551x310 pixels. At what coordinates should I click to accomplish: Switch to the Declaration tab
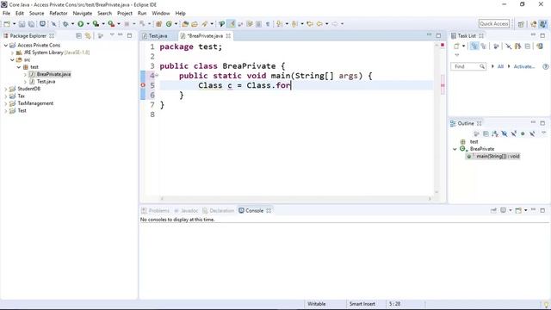coord(221,210)
